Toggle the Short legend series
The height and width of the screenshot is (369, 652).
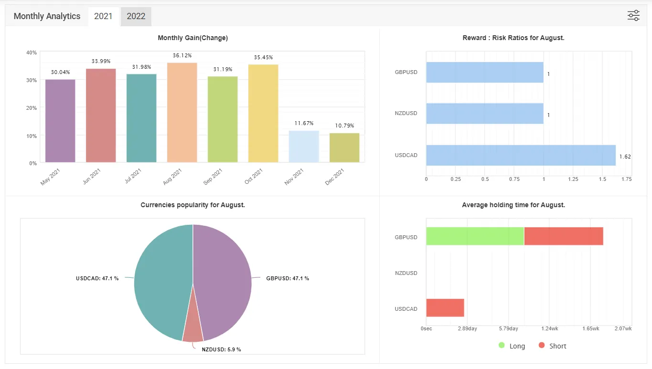552,346
